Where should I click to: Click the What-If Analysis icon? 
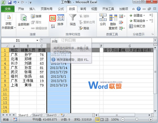click(x=121, y=28)
